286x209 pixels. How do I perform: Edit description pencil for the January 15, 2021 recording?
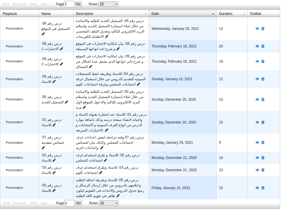pos(118,196)
